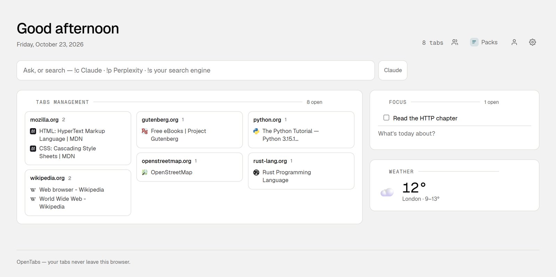This screenshot has height=277, width=556.
Task: Open the people/share icon beside 8 tabs
Action: click(x=455, y=42)
